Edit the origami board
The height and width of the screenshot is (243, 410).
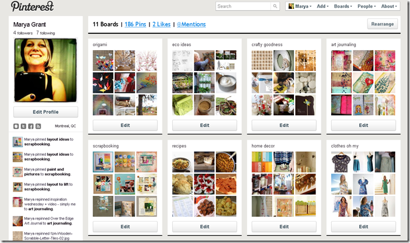click(x=125, y=125)
